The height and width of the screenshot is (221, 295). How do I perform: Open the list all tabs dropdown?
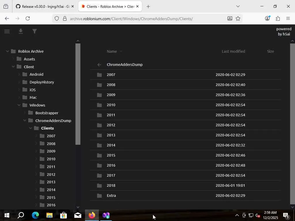tap(238, 6)
